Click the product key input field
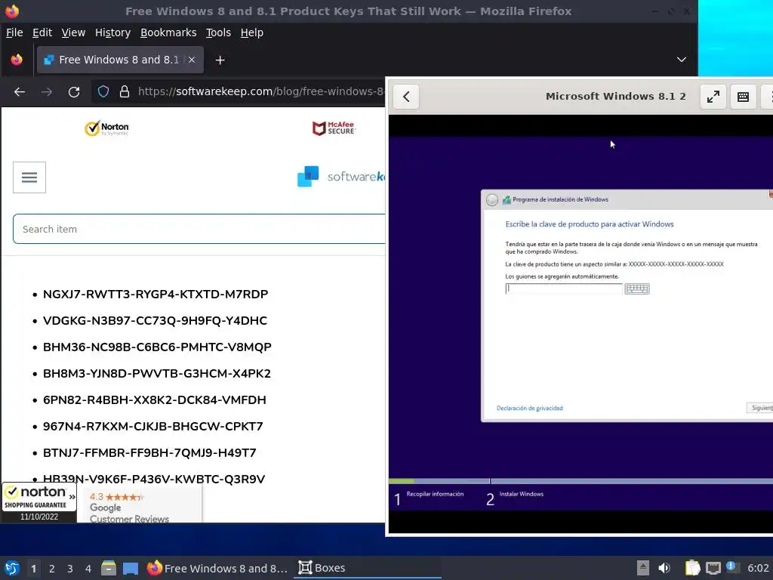773x580 pixels. pos(563,288)
